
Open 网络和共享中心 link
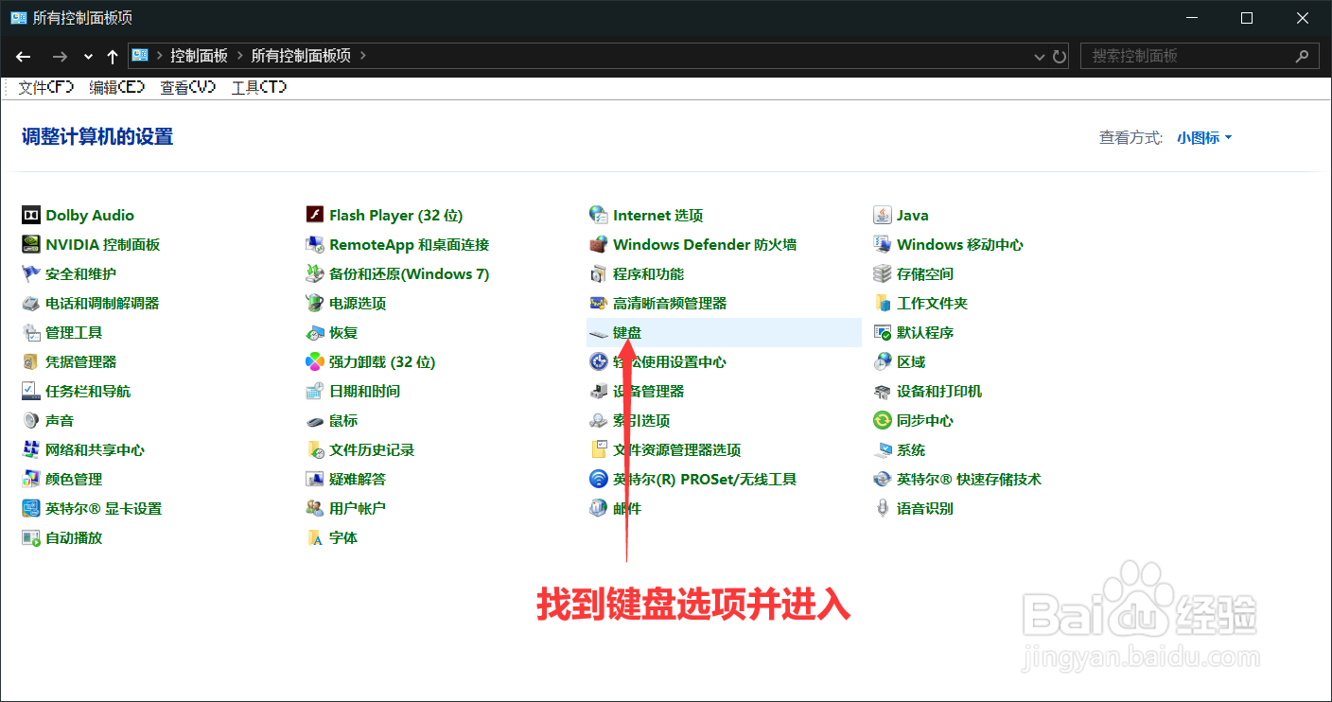(x=95, y=449)
